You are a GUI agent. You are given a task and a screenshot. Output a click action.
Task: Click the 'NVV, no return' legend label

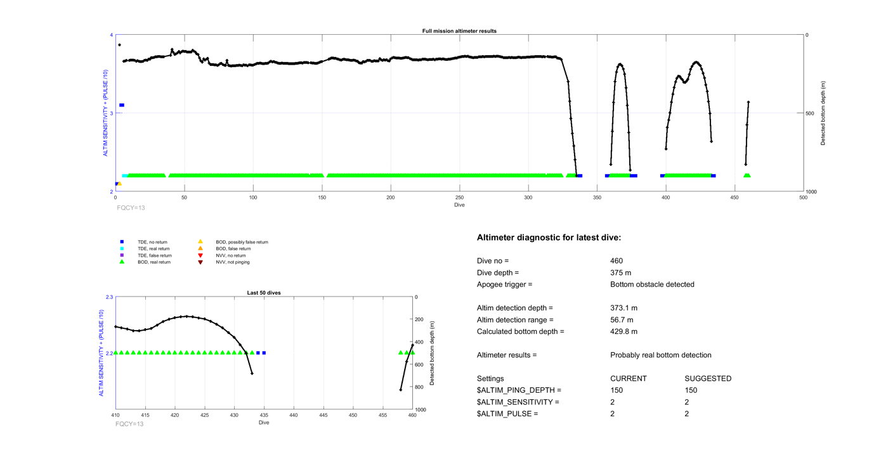pyautogui.click(x=231, y=255)
